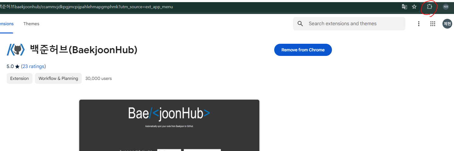
Task: Click the address bar URL text
Action: coord(87,7)
